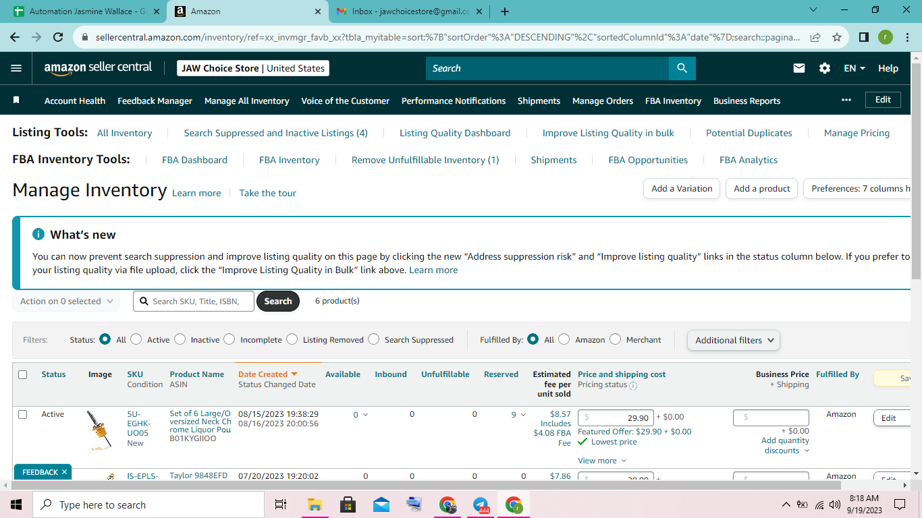
Task: Click the Search SKU, Title, ISBN field
Action: [194, 301]
